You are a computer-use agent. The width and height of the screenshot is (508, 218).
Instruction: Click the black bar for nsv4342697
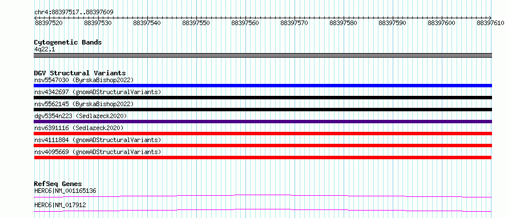(263, 98)
